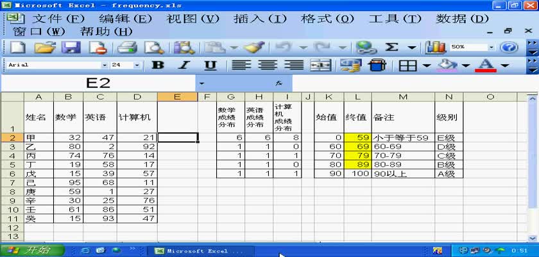Click the Print icon in toolbar
Viewport: 539px width, 257px height.
pyautogui.click(x=127, y=47)
